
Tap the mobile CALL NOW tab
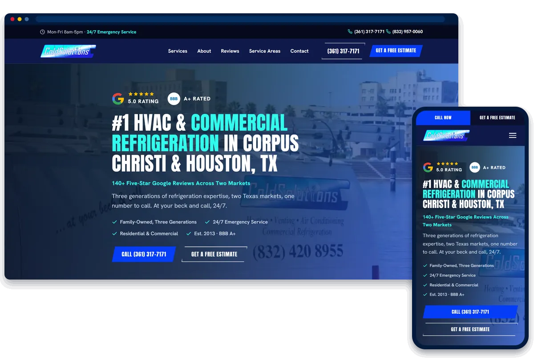pos(443,118)
